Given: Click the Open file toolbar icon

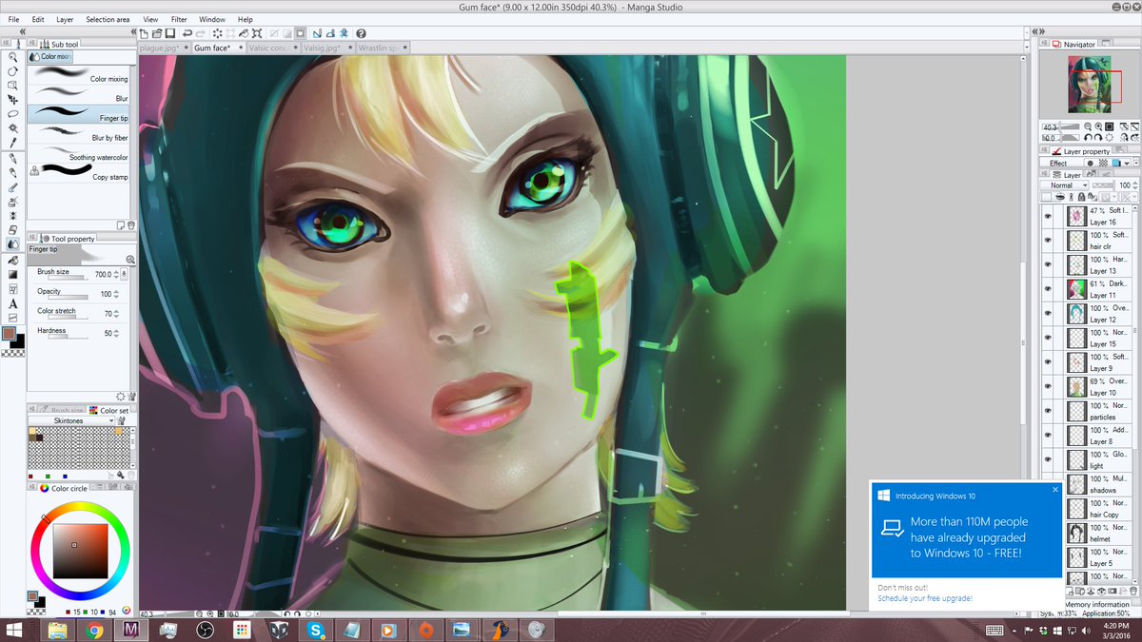Looking at the screenshot, I should (156, 32).
